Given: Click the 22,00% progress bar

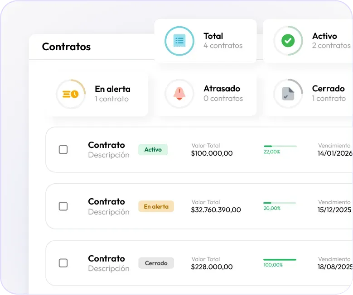Looking at the screenshot, I should point(280,146).
